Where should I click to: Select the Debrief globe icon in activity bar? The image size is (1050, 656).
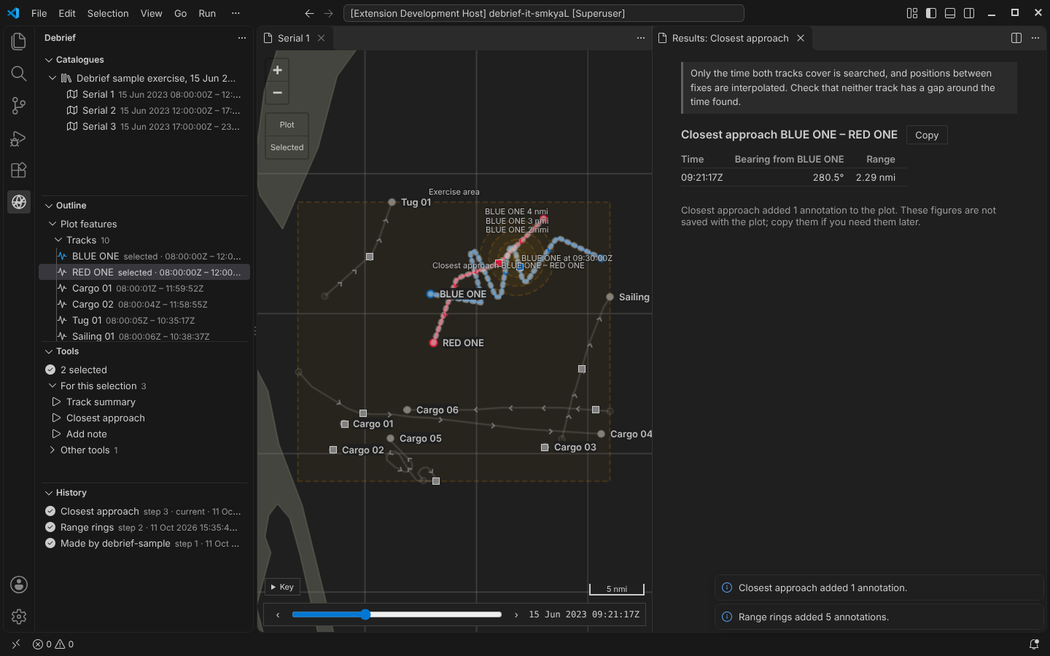[x=19, y=202]
